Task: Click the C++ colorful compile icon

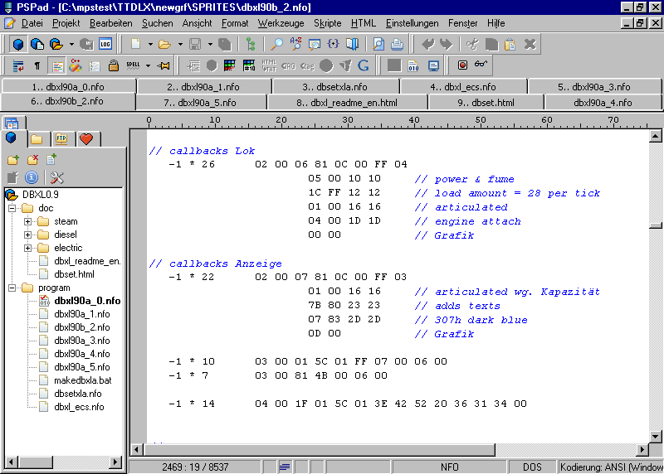Action: pos(76,65)
